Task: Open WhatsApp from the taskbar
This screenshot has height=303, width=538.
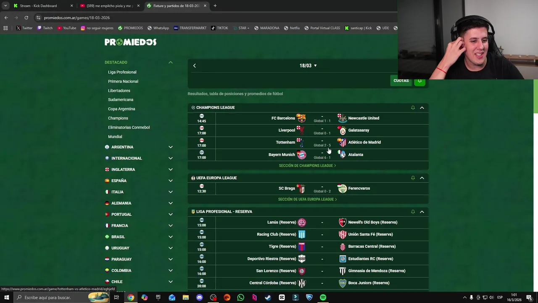Action: tap(240, 298)
